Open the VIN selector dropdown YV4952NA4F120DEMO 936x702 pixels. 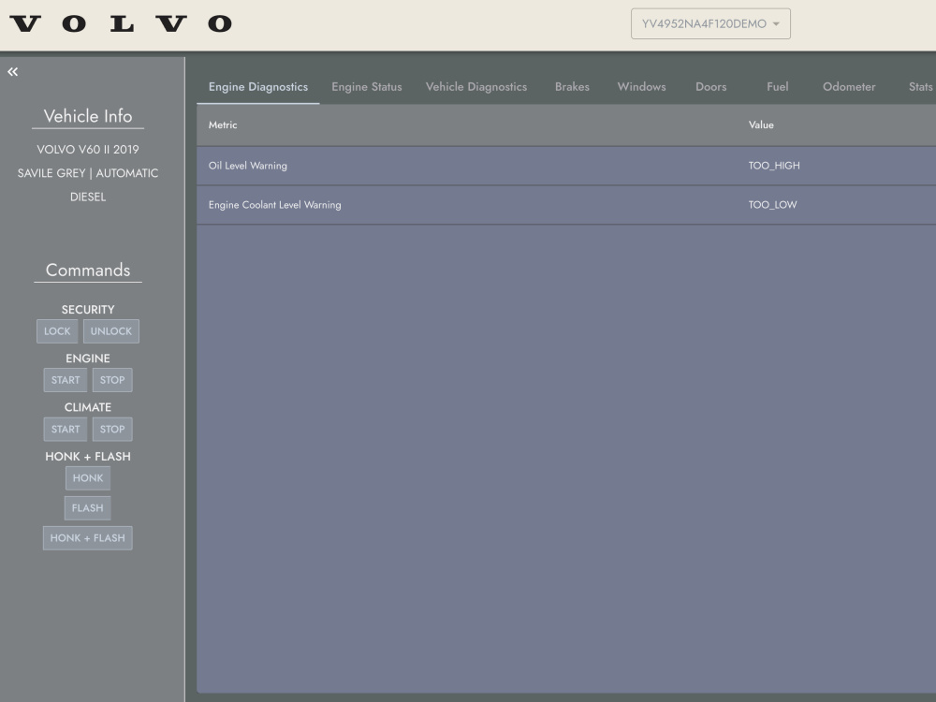[710, 24]
